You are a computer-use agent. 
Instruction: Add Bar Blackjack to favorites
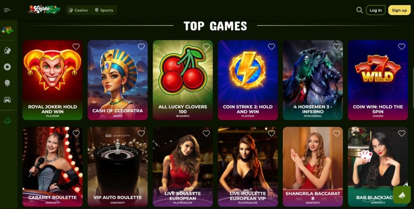(401, 134)
